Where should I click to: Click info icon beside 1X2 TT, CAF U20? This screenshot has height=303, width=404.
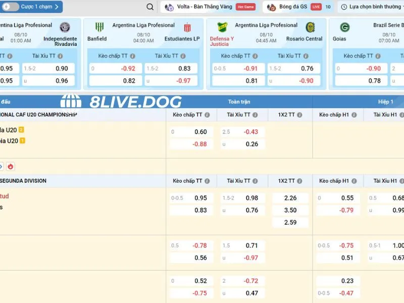pos(299,115)
